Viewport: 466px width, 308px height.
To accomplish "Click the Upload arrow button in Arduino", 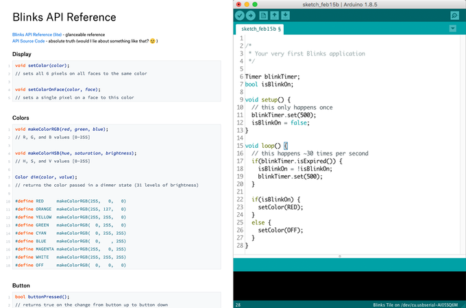I will pyautogui.click(x=251, y=16).
